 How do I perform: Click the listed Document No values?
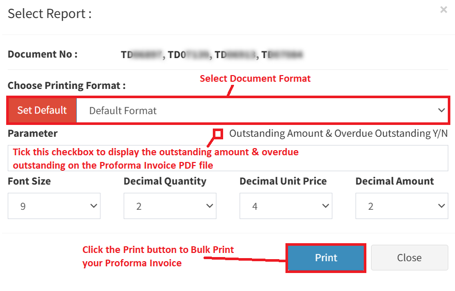pos(211,54)
